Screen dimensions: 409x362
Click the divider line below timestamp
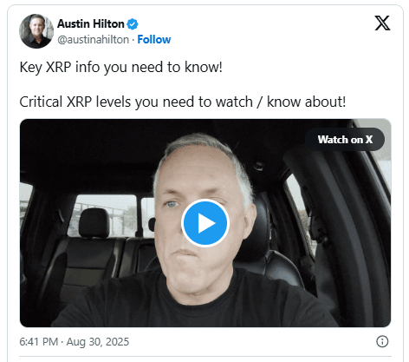click(x=205, y=356)
